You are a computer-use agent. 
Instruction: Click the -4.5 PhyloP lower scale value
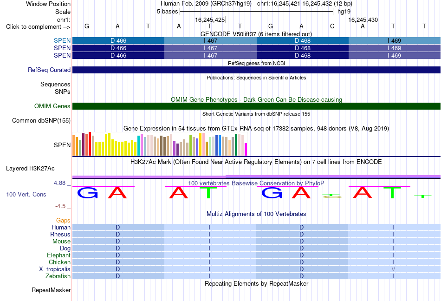(60, 206)
